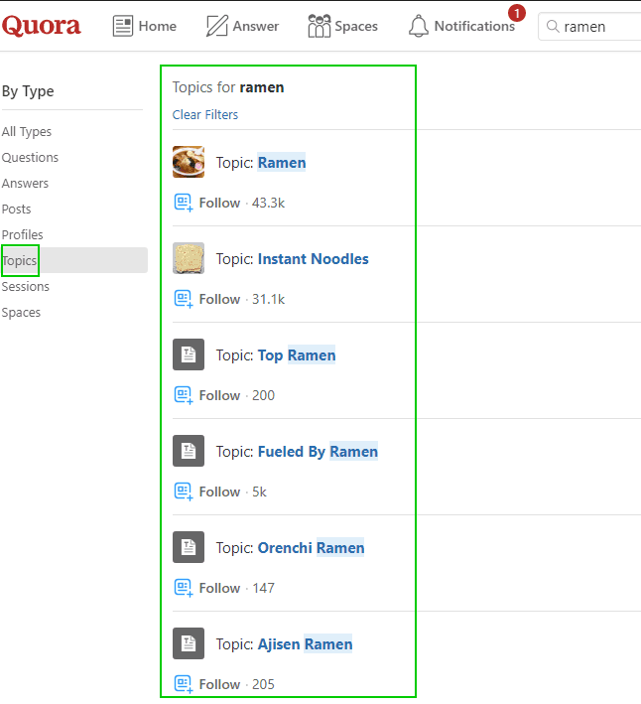This screenshot has width=641, height=704.
Task: Click the search magnifier icon
Action: click(553, 27)
